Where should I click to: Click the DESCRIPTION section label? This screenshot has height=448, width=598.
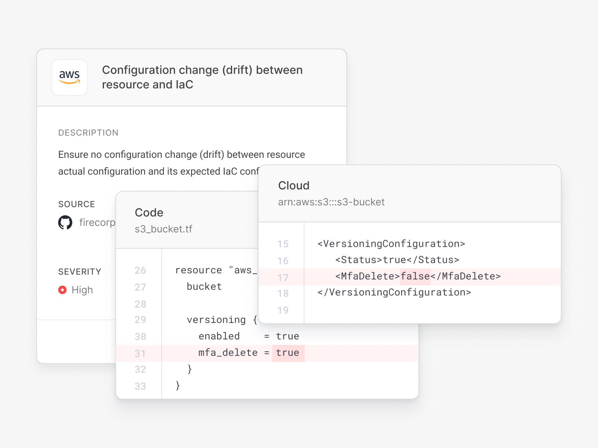point(88,133)
